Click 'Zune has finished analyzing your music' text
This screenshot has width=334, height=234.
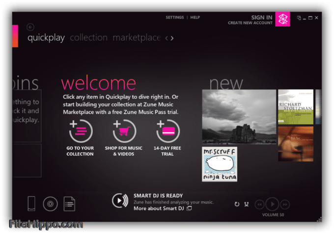tap(173, 202)
